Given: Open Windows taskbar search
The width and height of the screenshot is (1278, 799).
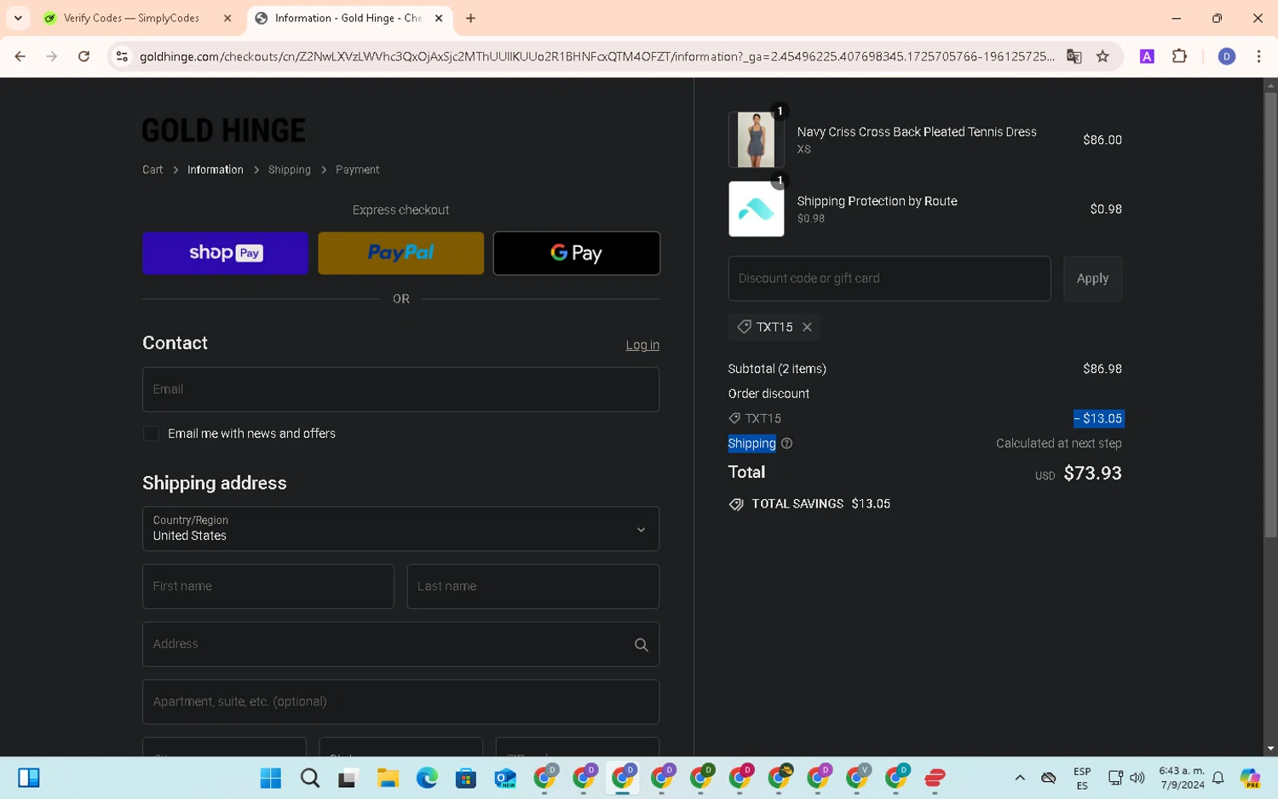Looking at the screenshot, I should coord(310,778).
